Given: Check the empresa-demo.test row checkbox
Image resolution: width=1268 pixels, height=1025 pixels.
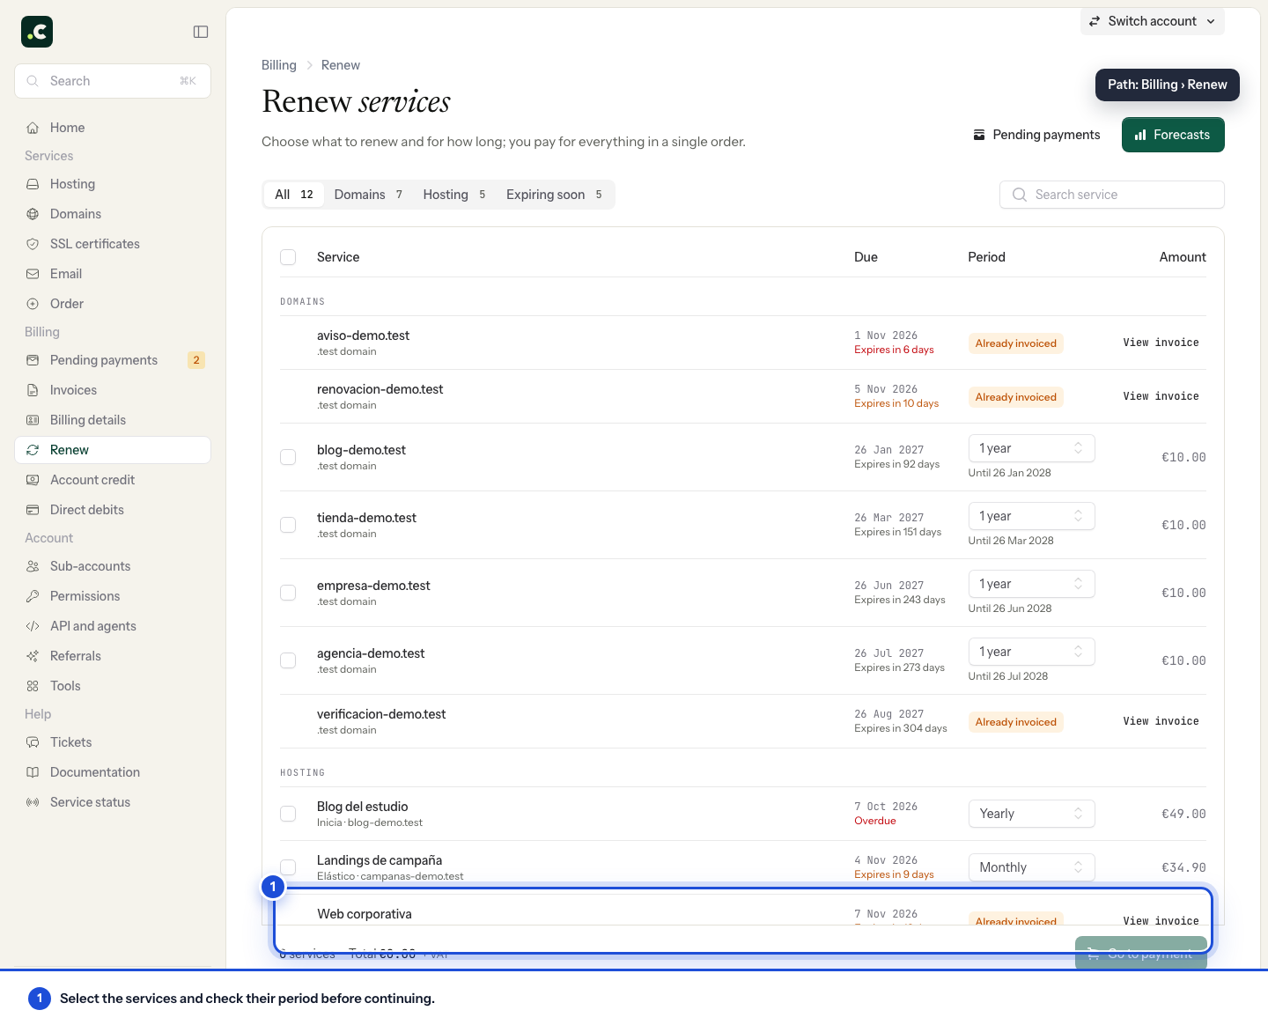Looking at the screenshot, I should pos(288,593).
